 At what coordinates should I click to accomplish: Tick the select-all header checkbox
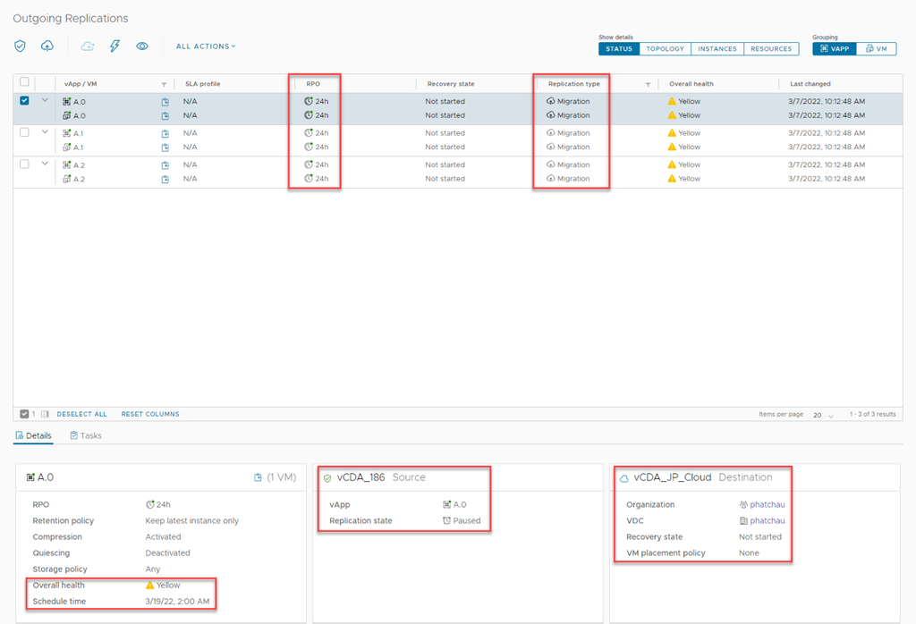(x=25, y=82)
